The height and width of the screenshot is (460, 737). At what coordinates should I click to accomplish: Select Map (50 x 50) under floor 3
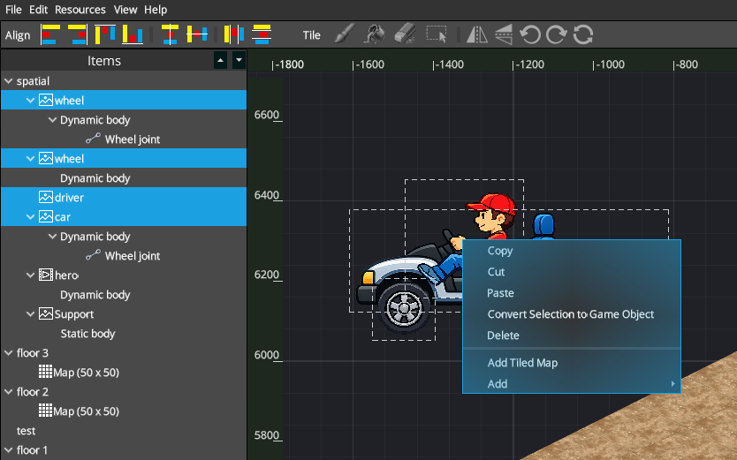[x=124, y=373]
